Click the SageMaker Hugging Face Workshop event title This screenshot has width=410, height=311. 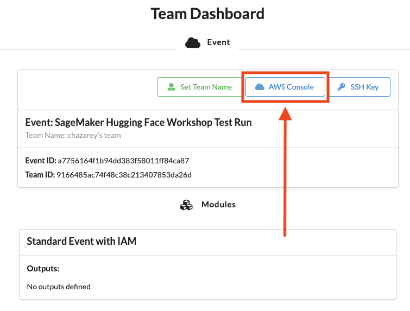tap(138, 122)
